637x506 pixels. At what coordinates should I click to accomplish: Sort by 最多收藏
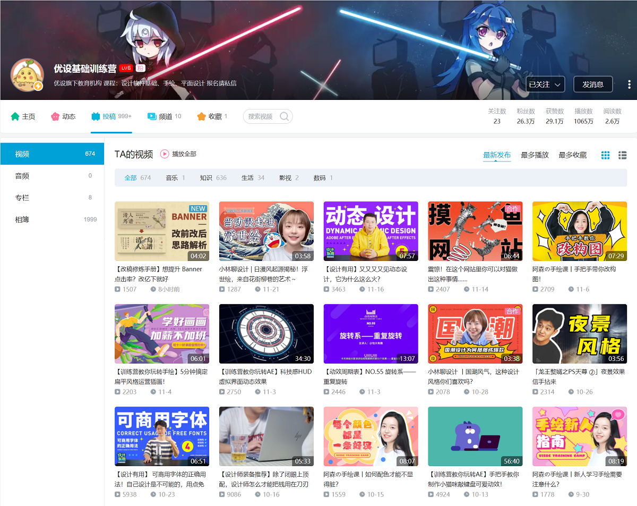click(x=573, y=155)
